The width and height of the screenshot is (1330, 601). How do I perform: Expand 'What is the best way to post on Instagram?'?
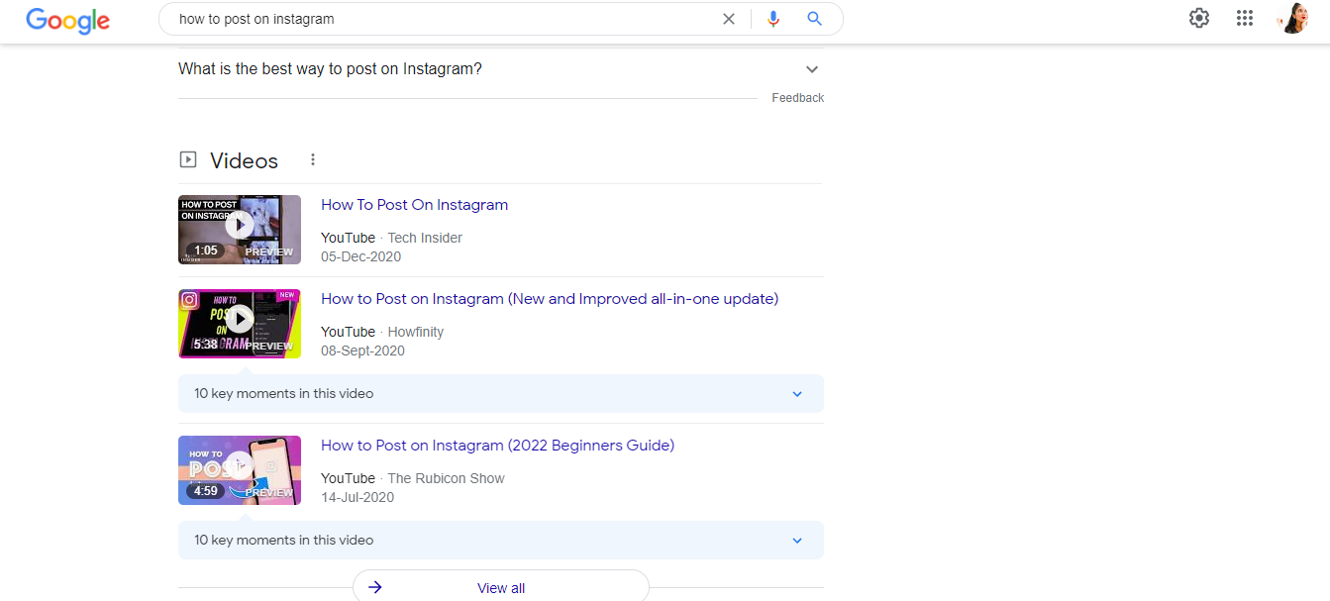coord(811,68)
